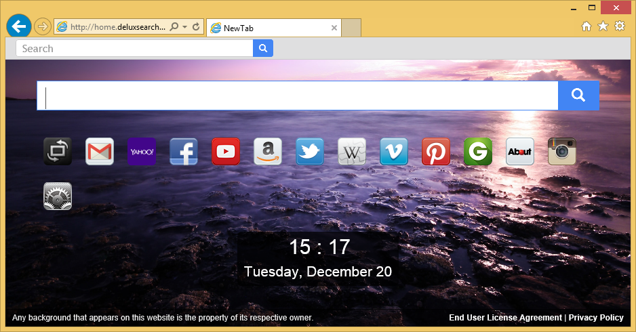Go forward with the browser forward arrow
This screenshot has width=636, height=332.
(x=42, y=26)
